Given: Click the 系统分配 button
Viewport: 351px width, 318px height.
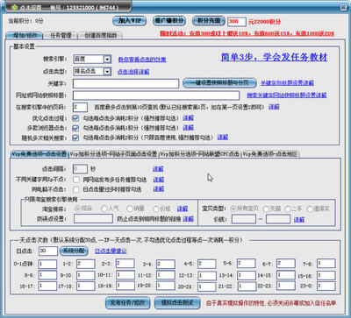Looking at the screenshot, I should [74, 251].
